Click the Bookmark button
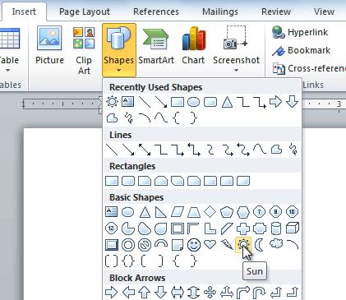 point(301,50)
